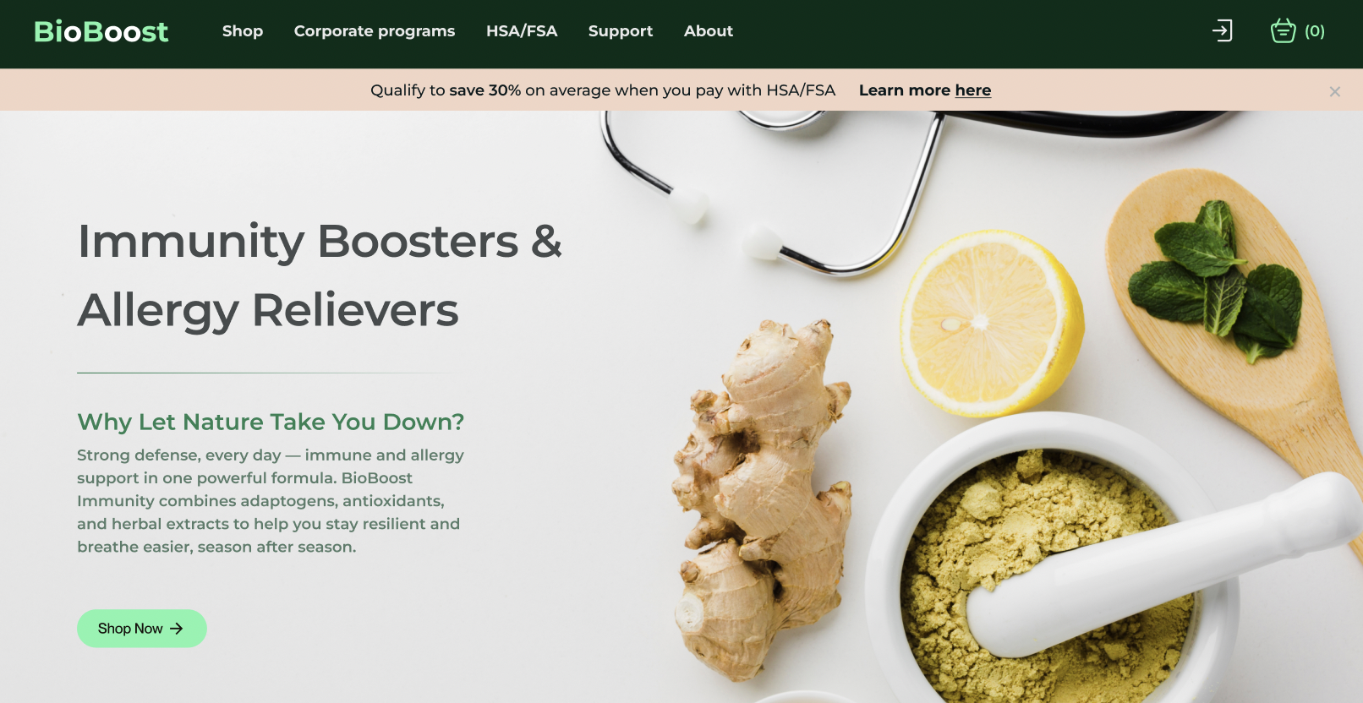1363x703 pixels.
Task: Open the About page
Action: click(709, 31)
